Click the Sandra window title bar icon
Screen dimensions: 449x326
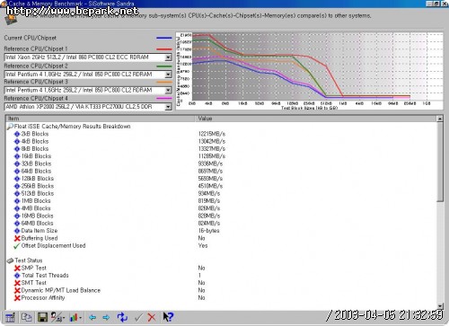pos(4,4)
